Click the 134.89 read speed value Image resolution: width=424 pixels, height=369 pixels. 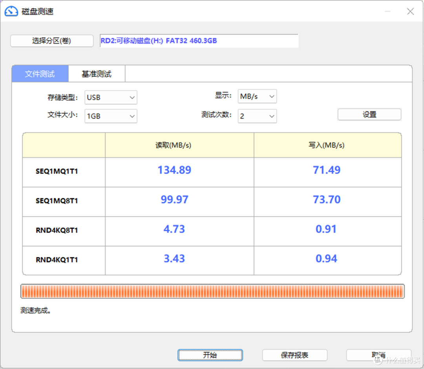pos(174,170)
